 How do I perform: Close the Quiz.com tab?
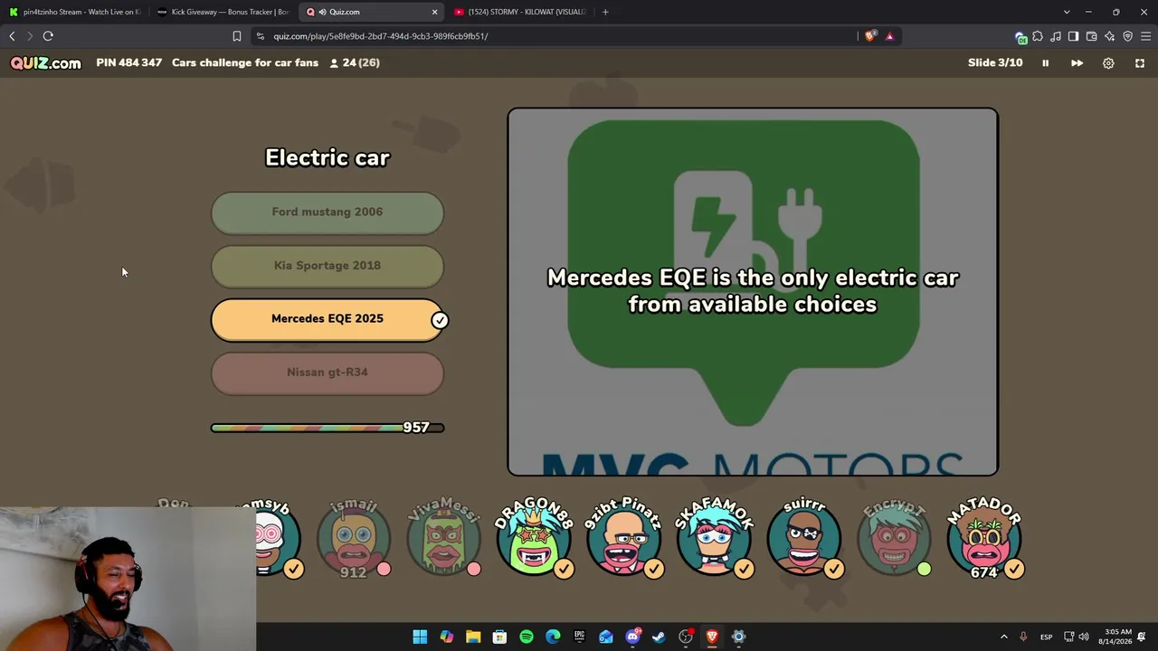434,12
